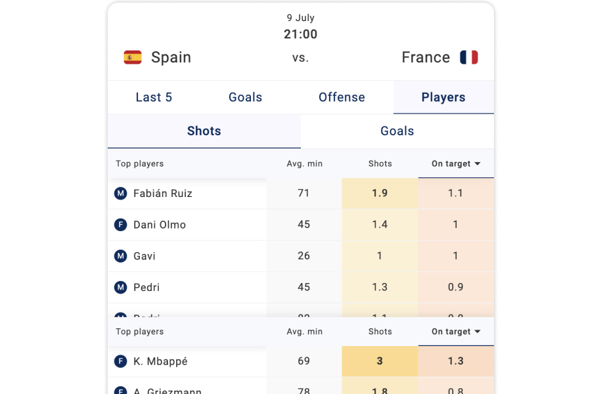
Task: Click Dani Olmo forward position badge
Action: pos(120,225)
